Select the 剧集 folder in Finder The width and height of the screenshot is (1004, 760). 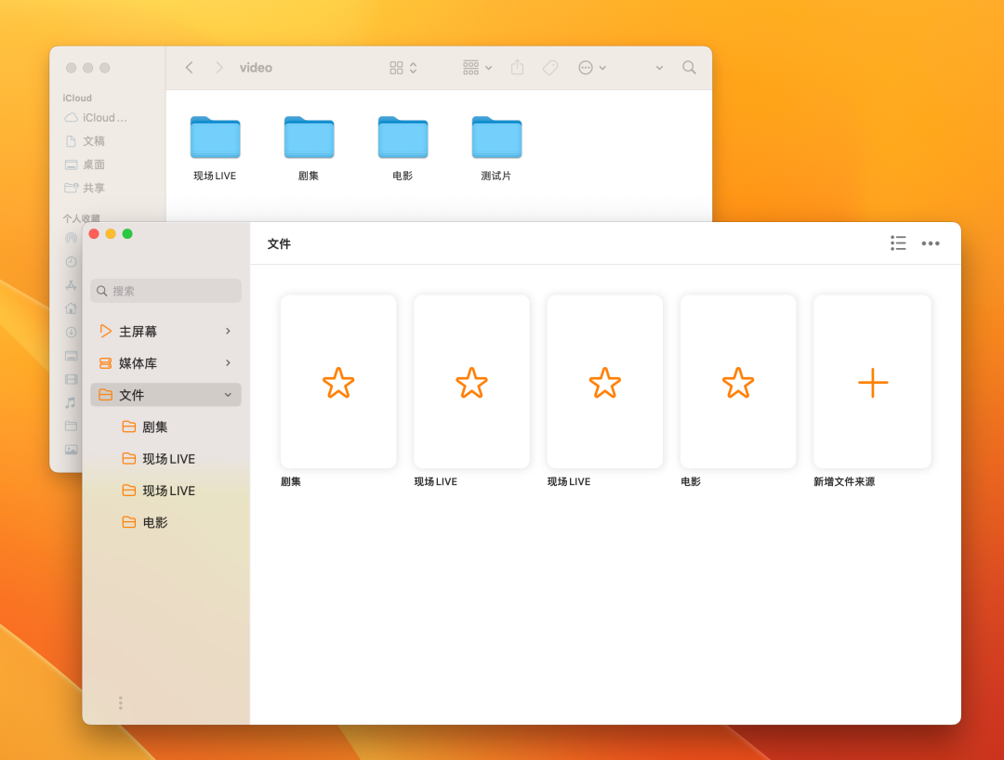click(309, 149)
